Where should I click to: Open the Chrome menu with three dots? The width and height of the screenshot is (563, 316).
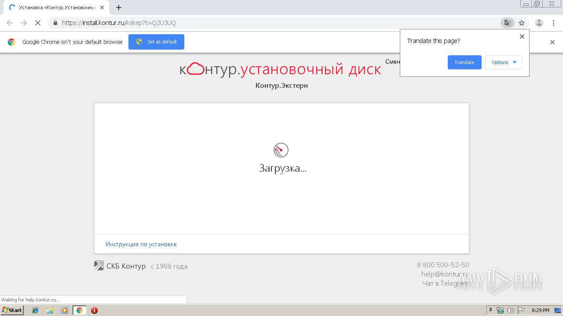point(554,23)
